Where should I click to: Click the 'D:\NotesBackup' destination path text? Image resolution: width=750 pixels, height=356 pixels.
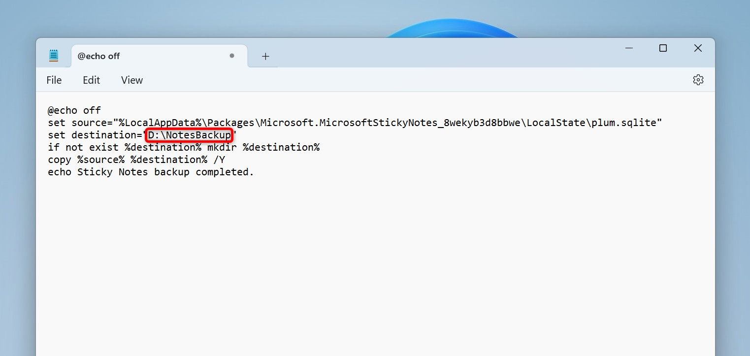point(190,135)
